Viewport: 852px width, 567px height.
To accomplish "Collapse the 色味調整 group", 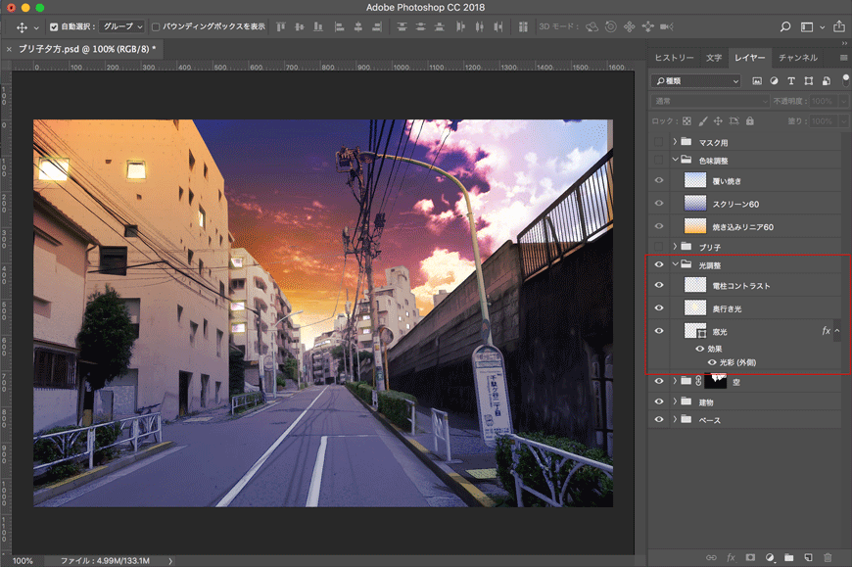I will 675,160.
